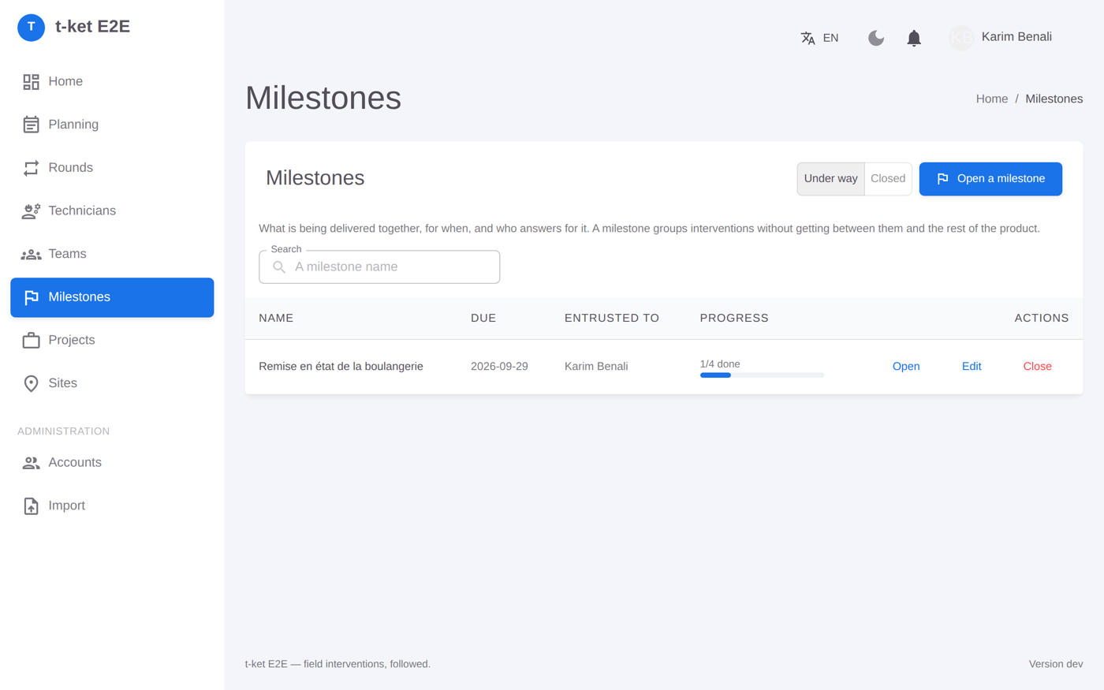This screenshot has width=1104, height=690.
Task: Click the Planning calendar icon
Action: tap(31, 125)
